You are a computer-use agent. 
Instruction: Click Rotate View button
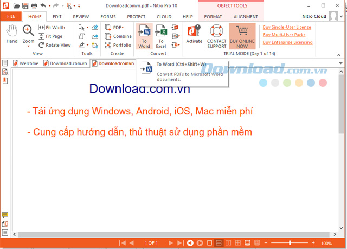tap(55, 45)
